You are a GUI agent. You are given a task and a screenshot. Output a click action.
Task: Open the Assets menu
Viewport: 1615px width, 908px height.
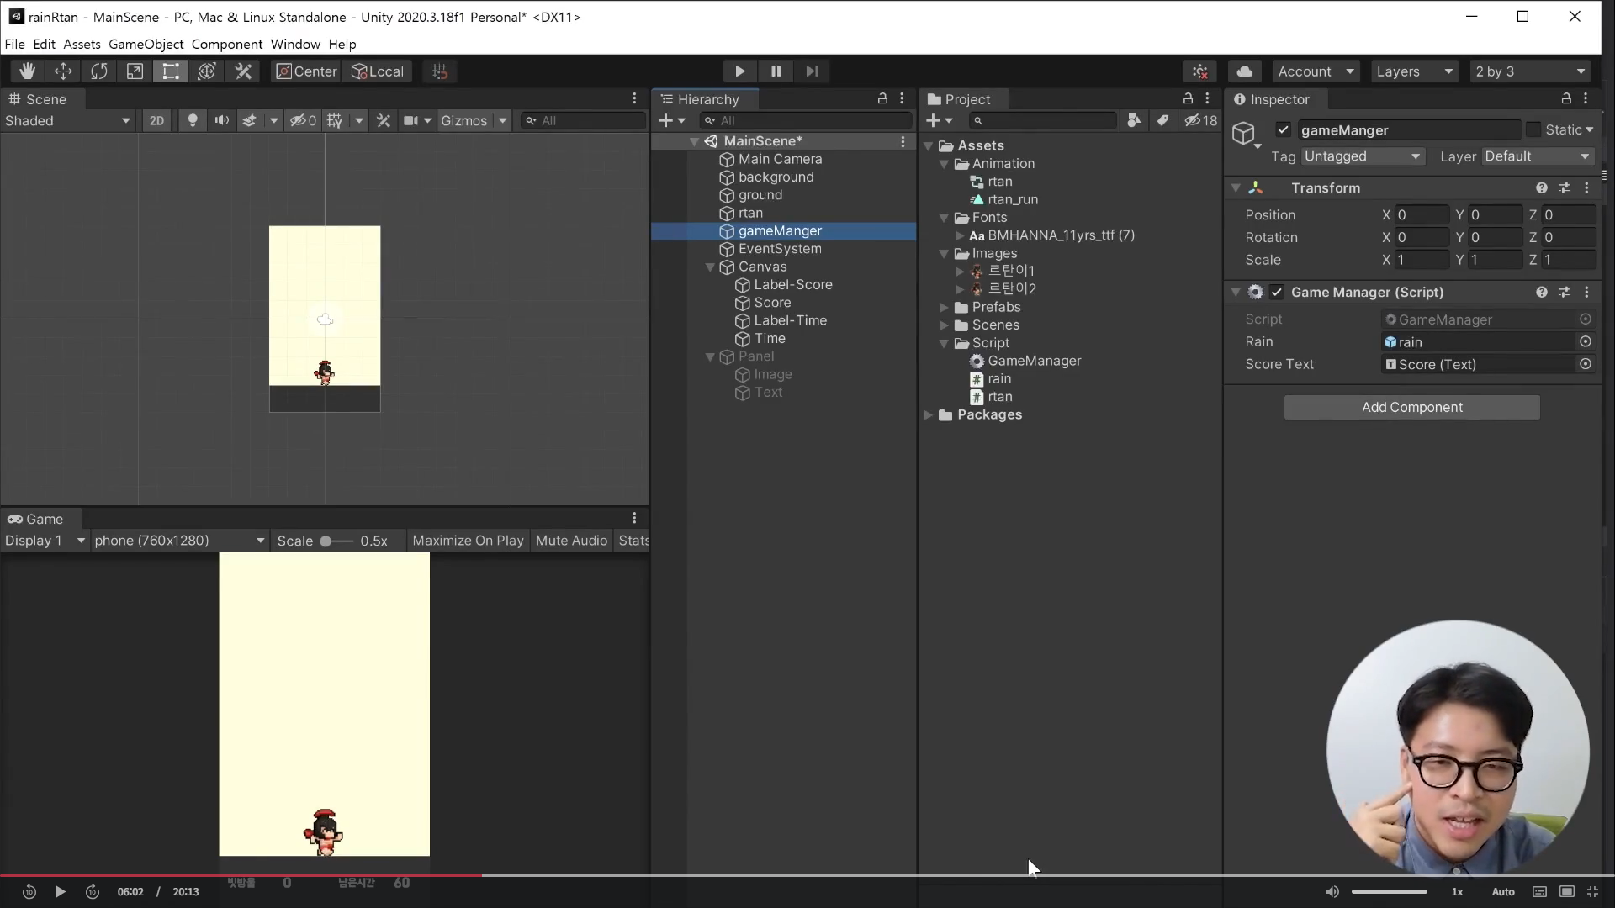pos(82,44)
